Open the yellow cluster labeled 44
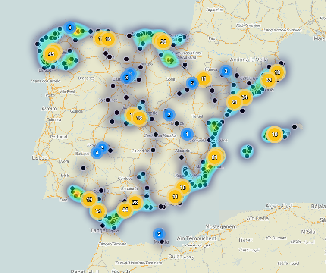Image resolution: width=326 pixels, height=273 pixels. [125, 210]
